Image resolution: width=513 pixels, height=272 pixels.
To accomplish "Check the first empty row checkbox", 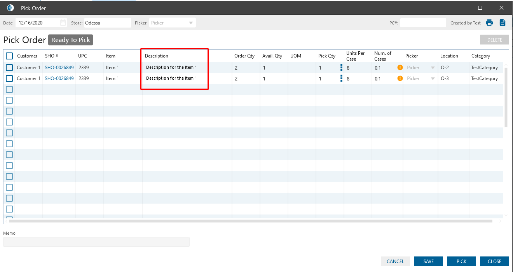I will coord(9,89).
